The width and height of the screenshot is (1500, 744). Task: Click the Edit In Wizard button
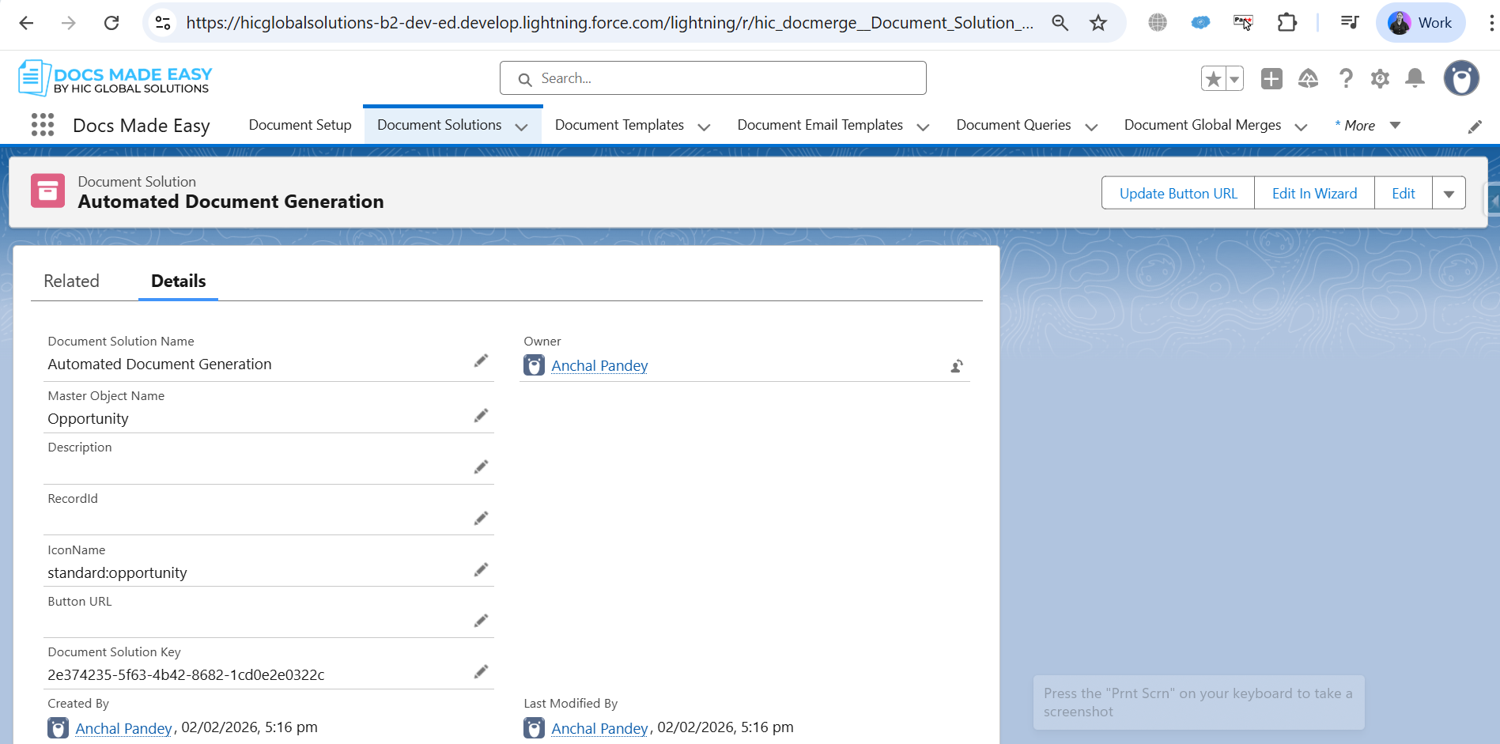[x=1313, y=194]
